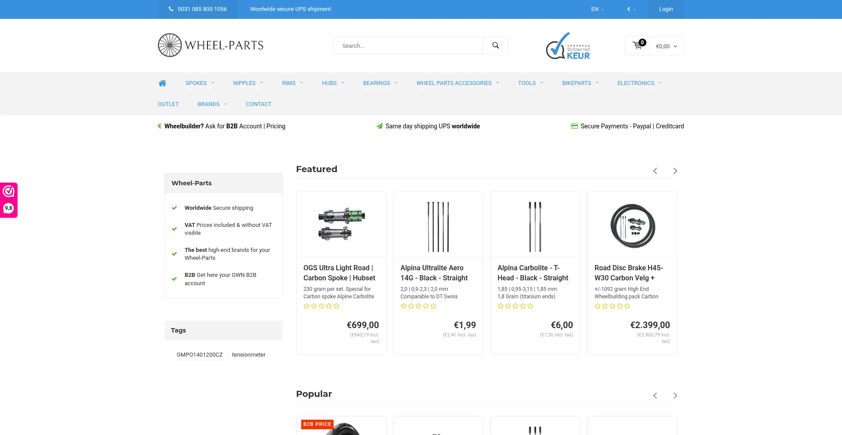Click the €699,00 price
The width and height of the screenshot is (842, 435).
coord(363,325)
